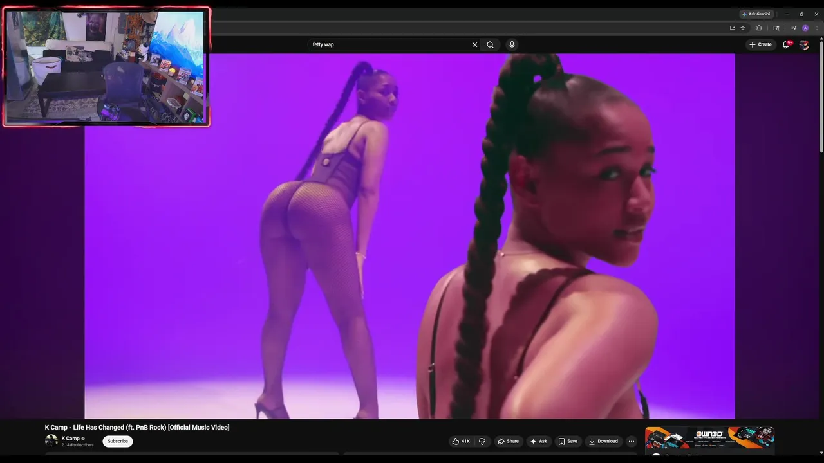This screenshot has width=824, height=463.
Task: Open Google Lens search icon in toolbar
Action: point(776,28)
